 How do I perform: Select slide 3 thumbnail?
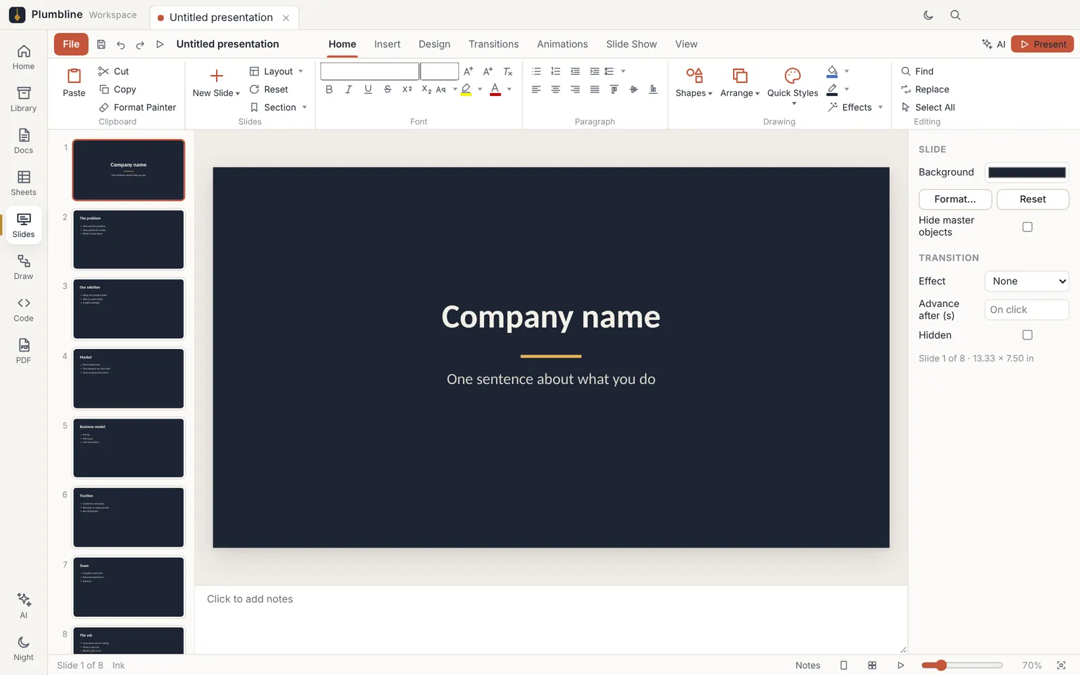[128, 309]
